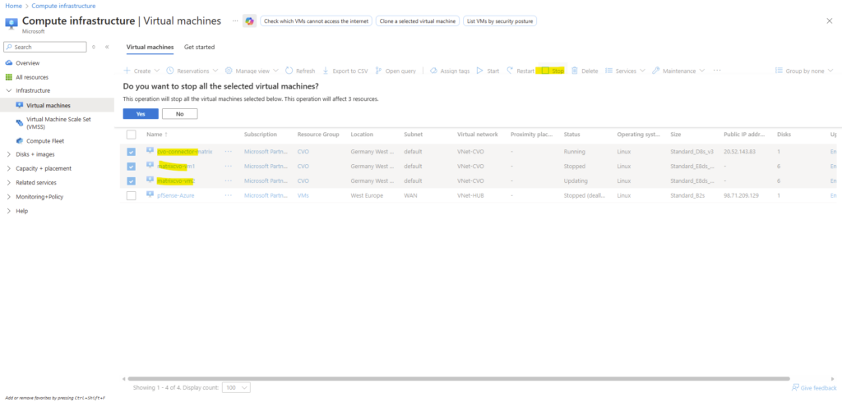Click Export to CSV download icon
This screenshot has height=402, width=842.
point(326,71)
